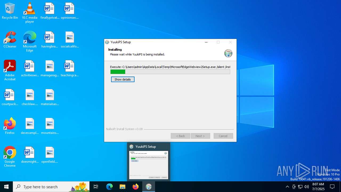Select the courtpack... Word document
The width and height of the screenshot is (341, 192).
pyautogui.click(x=10, y=98)
